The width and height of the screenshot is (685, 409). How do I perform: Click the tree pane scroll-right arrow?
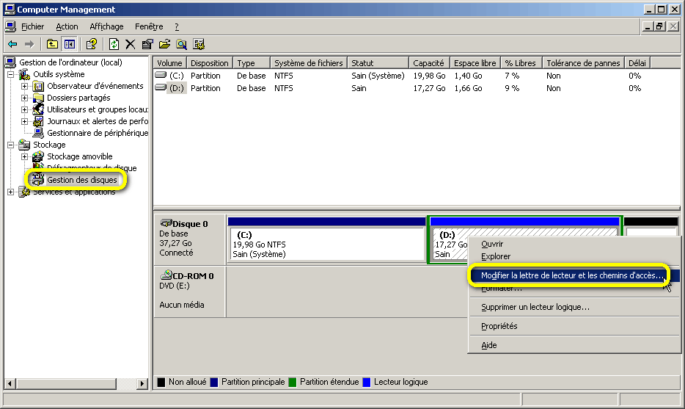coord(142,383)
